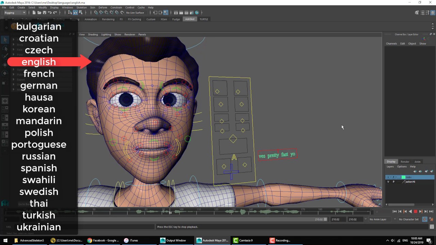Image resolution: width=436 pixels, height=245 pixels.
Task: Click the Undo arrow icon
Action: pyautogui.click(x=50, y=13)
